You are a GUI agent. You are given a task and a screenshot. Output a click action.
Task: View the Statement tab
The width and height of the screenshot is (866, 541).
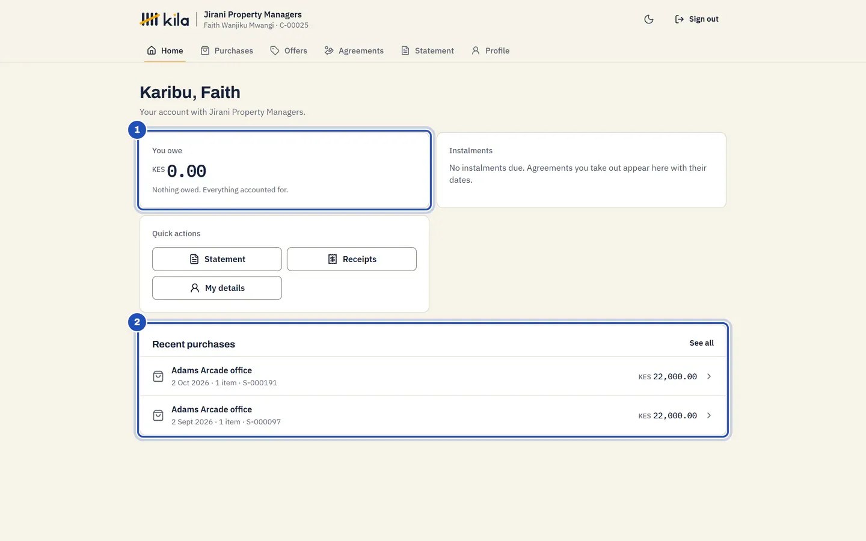427,50
